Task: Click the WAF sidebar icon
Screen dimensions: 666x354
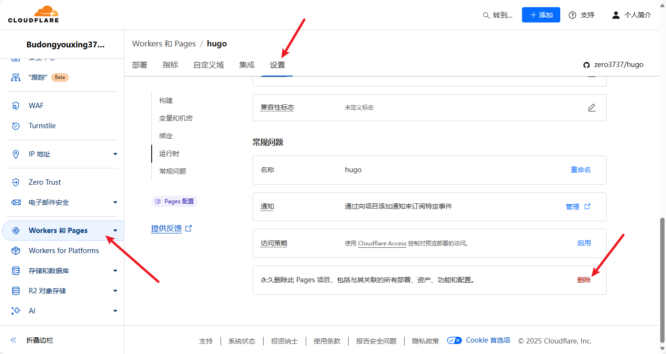Action: click(x=16, y=106)
